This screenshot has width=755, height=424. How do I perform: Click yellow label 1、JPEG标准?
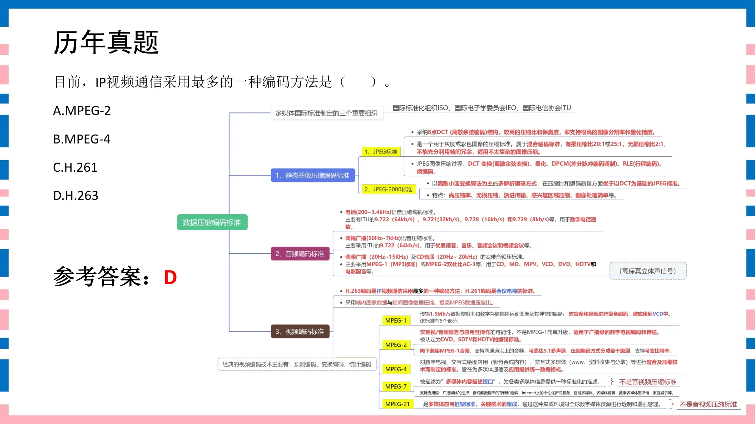pos(381,152)
